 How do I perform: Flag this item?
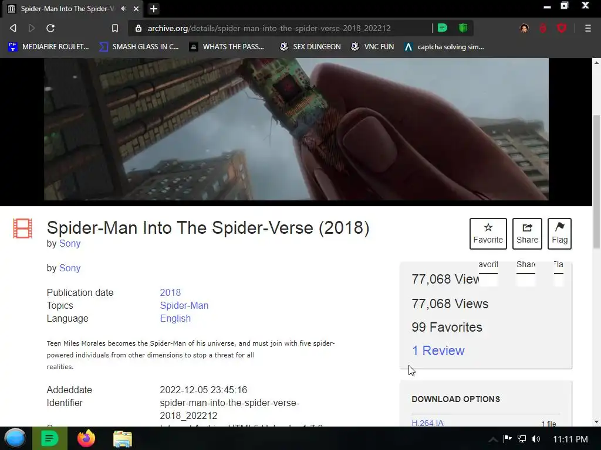[x=559, y=233]
